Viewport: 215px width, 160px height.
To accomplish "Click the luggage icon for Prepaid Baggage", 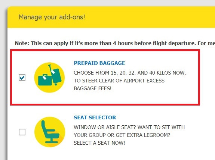I will coord(49,78).
